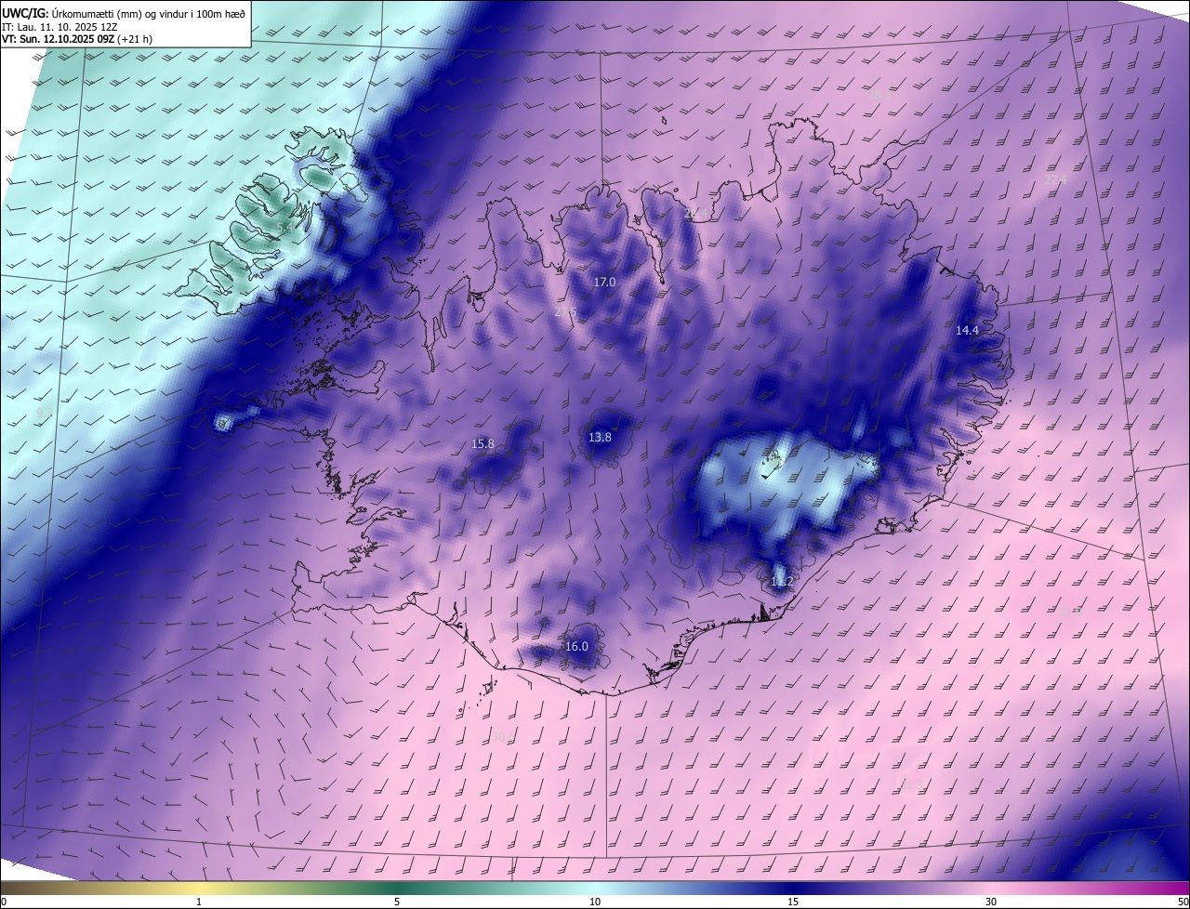Click the 9.3 value on west edge
The height and width of the screenshot is (909, 1190).
[44, 413]
